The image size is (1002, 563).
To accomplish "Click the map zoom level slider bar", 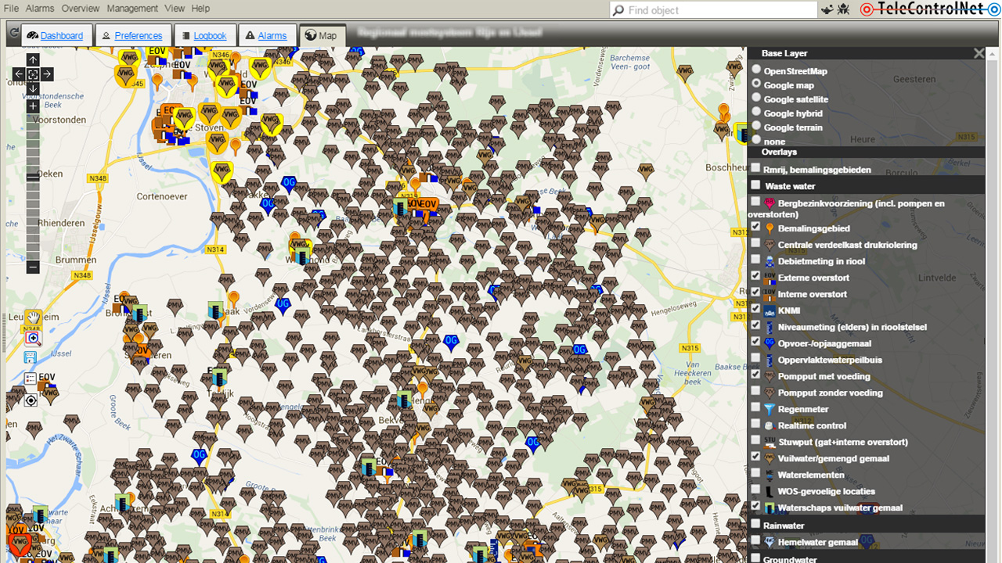I will point(33,186).
